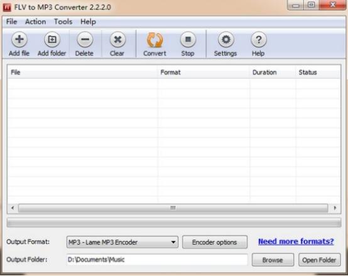This screenshot has height=276, width=348.
Task: Open the Help menu in menu bar
Action: pos(88,22)
